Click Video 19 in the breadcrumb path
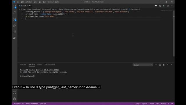This screenshot has width=186, height=105. pyautogui.click(x=124, y=9)
